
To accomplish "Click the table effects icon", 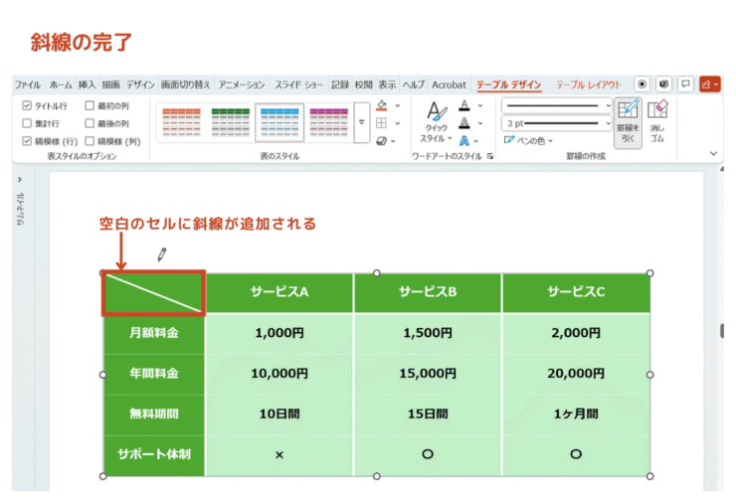I will coord(382,140).
